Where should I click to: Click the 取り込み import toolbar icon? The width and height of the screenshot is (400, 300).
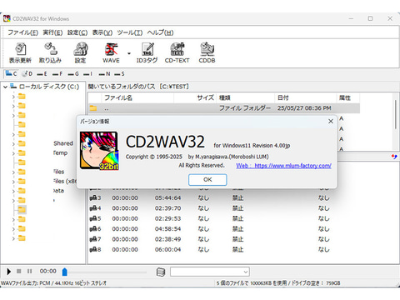pyautogui.click(x=50, y=52)
